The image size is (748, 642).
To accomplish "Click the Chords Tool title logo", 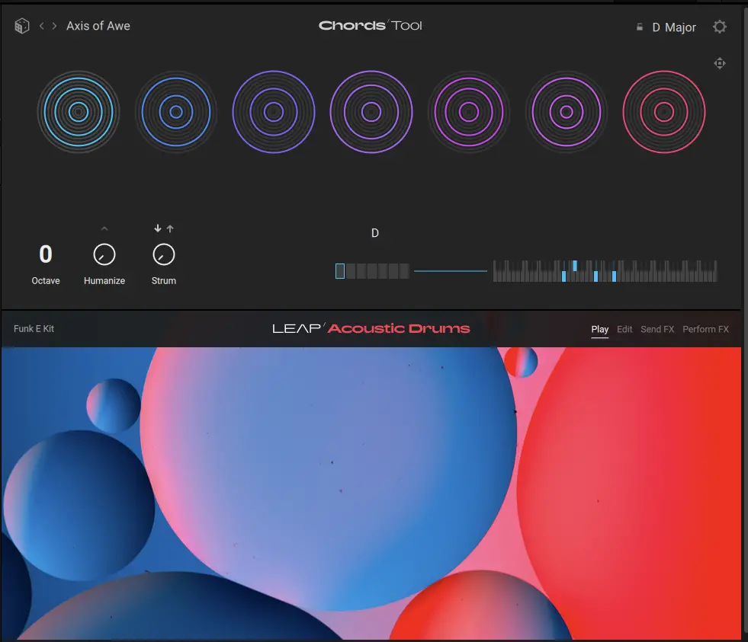I will pyautogui.click(x=370, y=25).
